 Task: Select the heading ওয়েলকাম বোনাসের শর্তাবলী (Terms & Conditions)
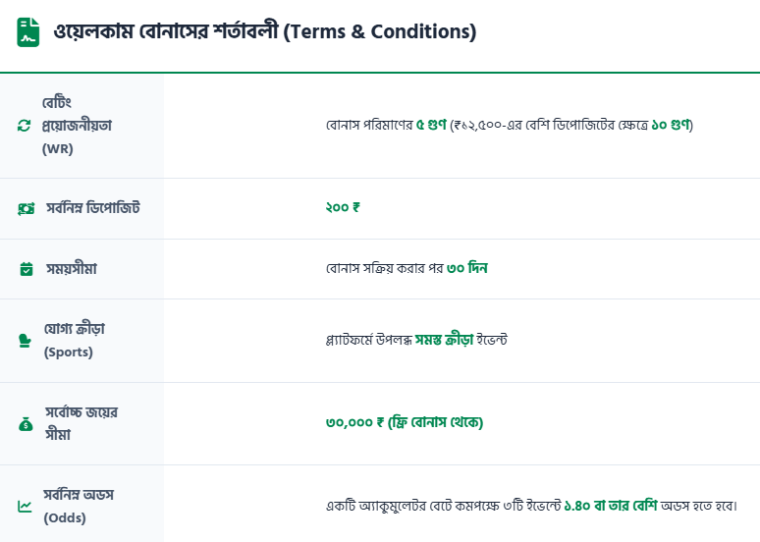point(264,32)
